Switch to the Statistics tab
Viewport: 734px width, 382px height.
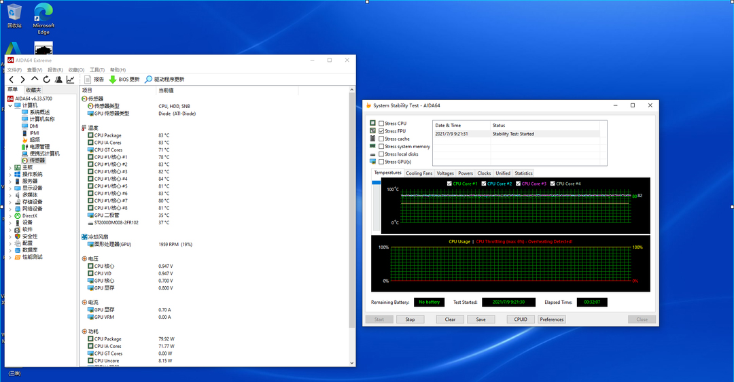pos(523,173)
